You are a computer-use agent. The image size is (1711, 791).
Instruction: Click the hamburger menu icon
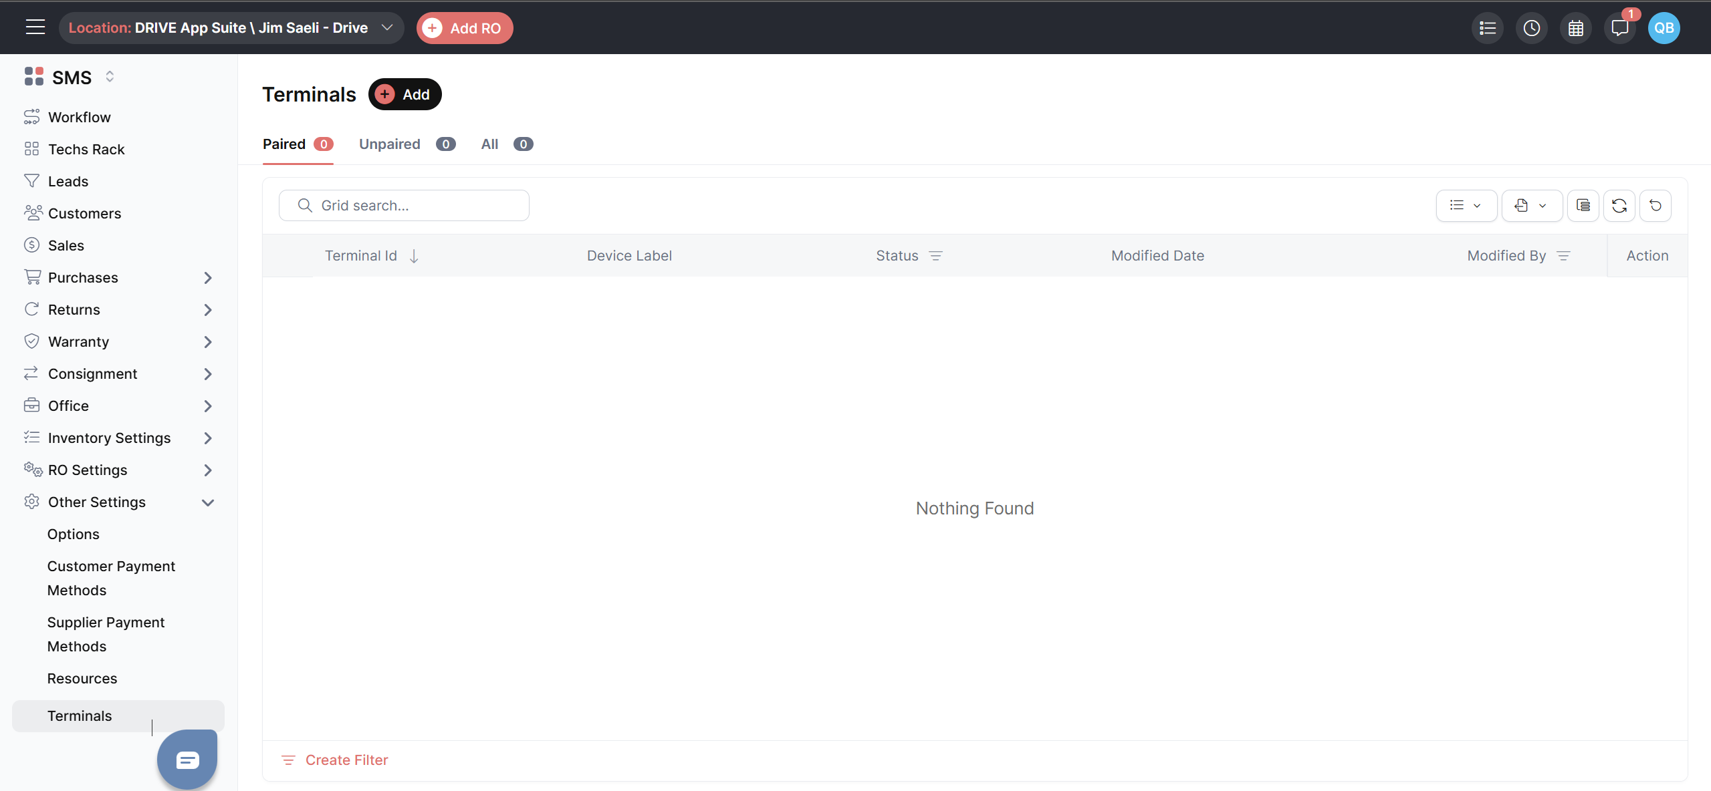pos(35,27)
